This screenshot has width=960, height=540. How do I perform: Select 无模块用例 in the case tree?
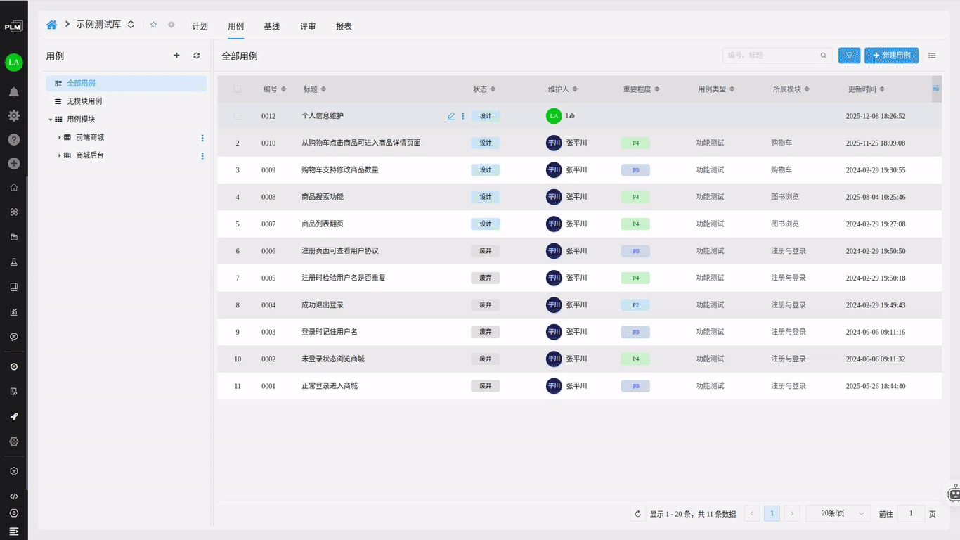pos(84,101)
